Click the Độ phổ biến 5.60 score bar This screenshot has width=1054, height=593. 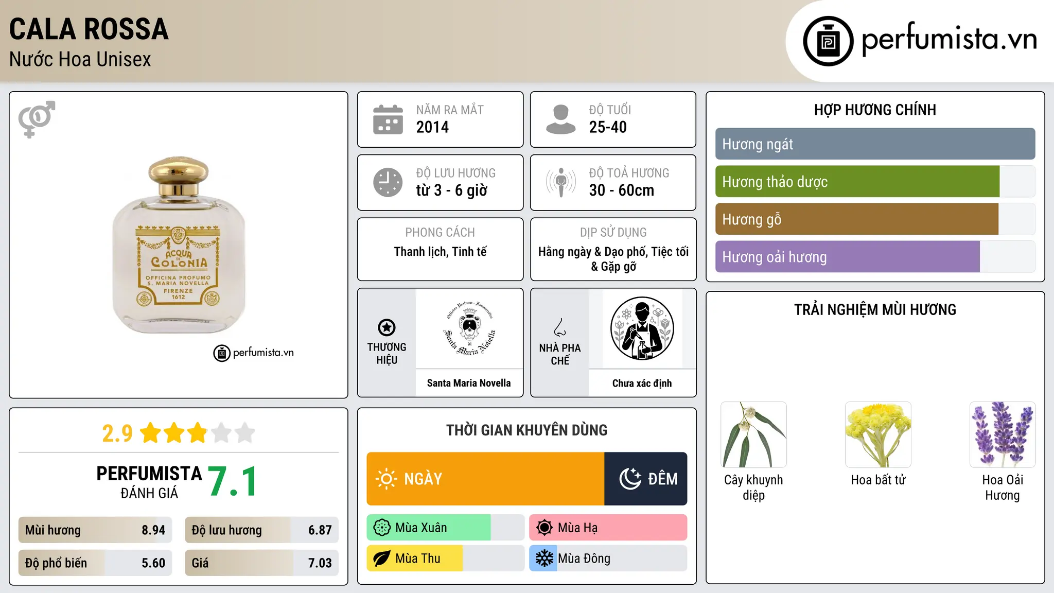(x=95, y=563)
